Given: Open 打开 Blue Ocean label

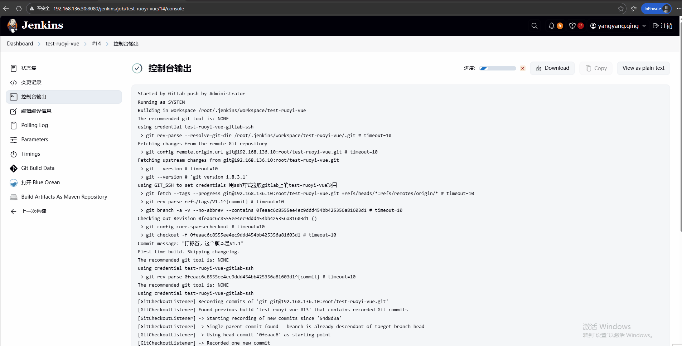Looking at the screenshot, I should [40, 182].
